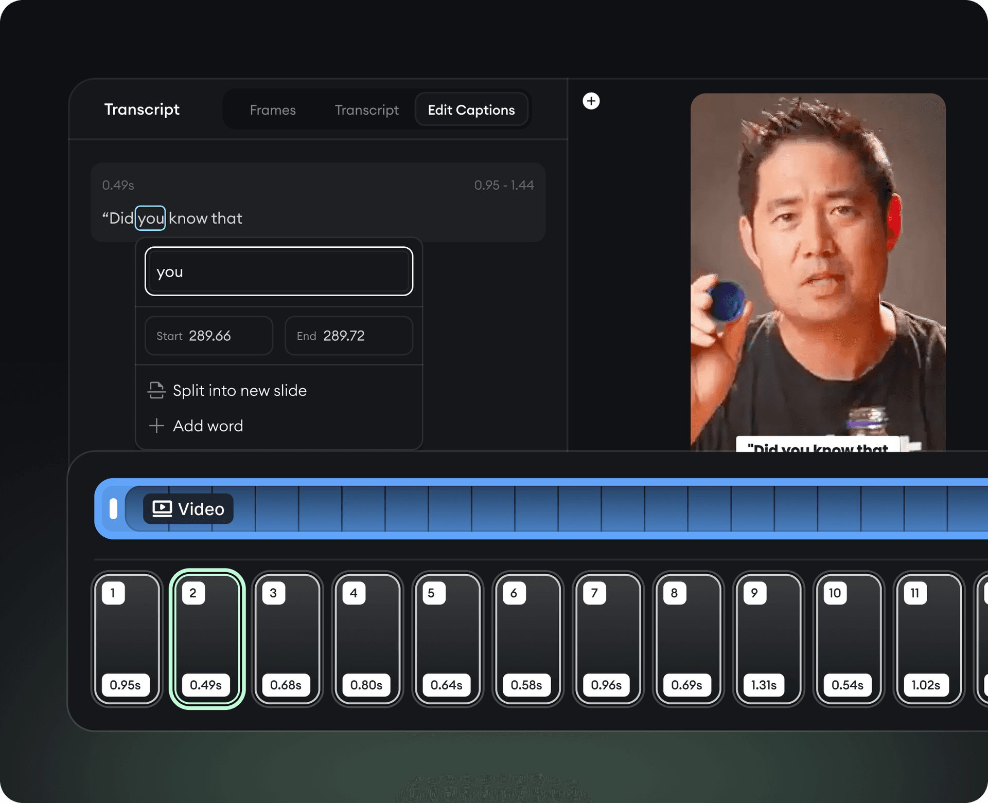The image size is (988, 803).
Task: Choose Add word from the popup
Action: [207, 426]
